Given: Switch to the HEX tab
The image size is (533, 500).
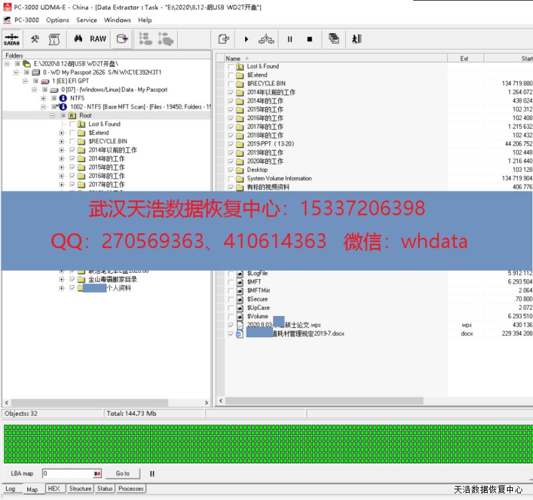Looking at the screenshot, I should (x=54, y=489).
